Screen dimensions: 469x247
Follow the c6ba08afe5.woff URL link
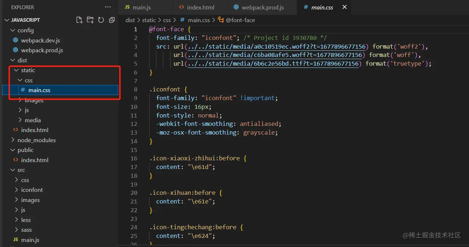point(275,55)
